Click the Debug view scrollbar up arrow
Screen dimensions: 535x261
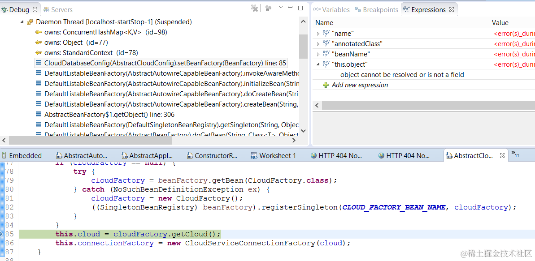pyautogui.click(x=303, y=22)
